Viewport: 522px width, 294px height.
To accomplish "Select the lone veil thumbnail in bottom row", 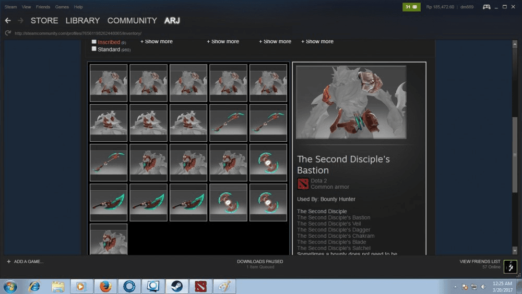I will pyautogui.click(x=109, y=239).
